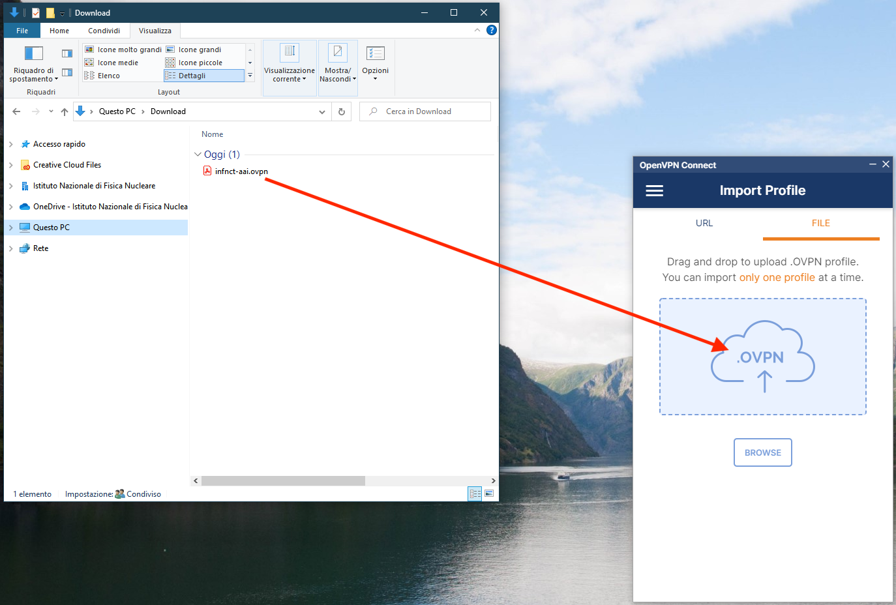Expand the layout gallery more arrow
This screenshot has height=605, width=896.
click(250, 76)
